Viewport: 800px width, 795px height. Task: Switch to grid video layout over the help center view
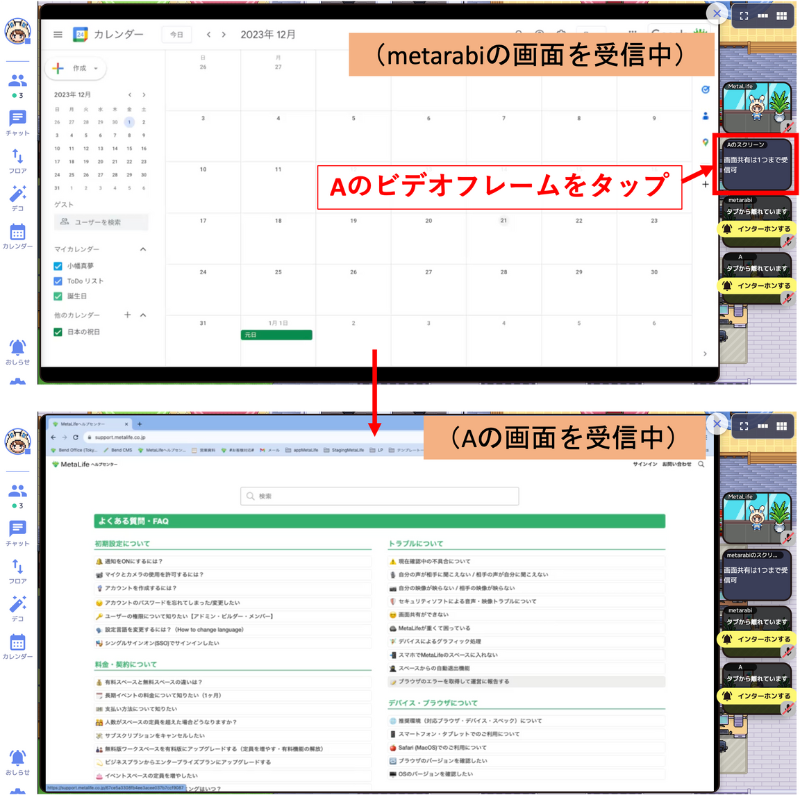782,426
